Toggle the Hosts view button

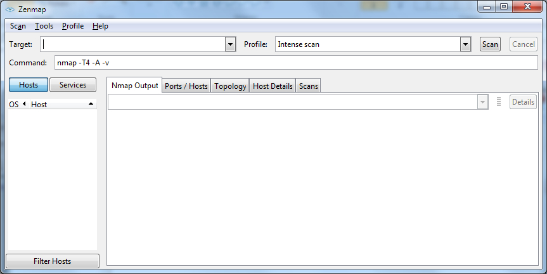[x=29, y=85]
